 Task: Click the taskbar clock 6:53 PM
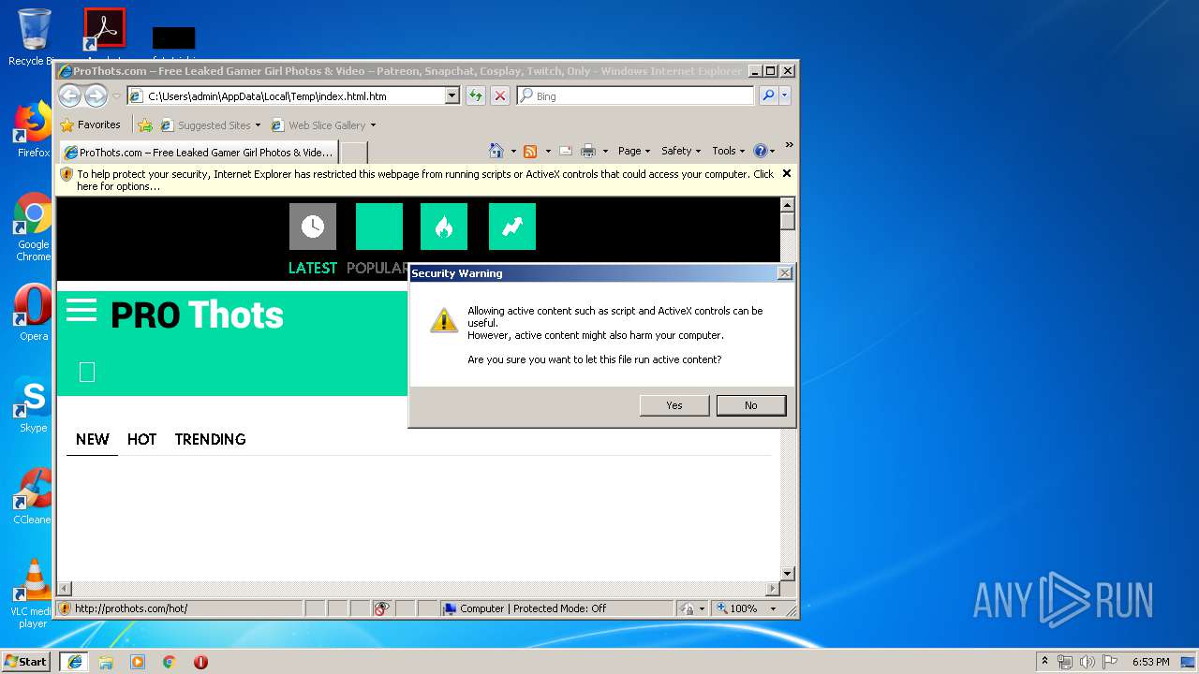1150,661
